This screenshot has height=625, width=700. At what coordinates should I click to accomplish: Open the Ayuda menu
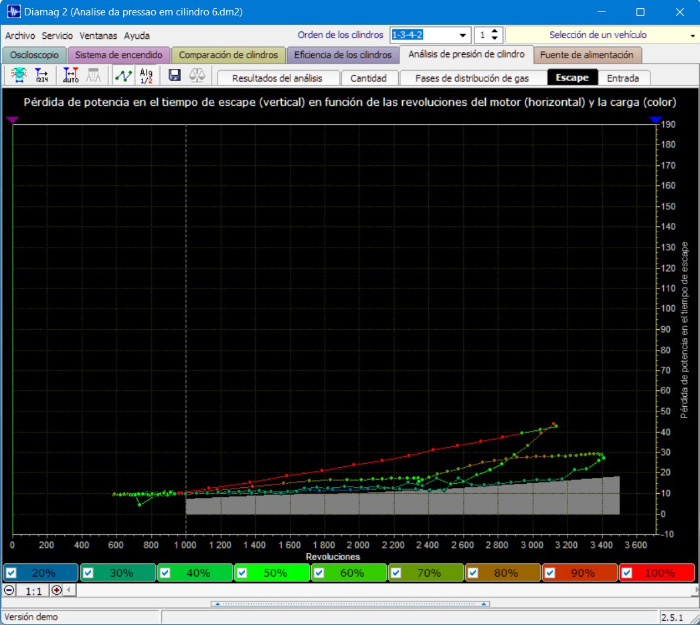click(x=137, y=35)
